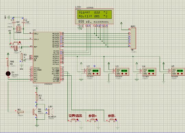Push the 参数- push-button
This screenshot has width=185, height=133.
coord(112,120)
